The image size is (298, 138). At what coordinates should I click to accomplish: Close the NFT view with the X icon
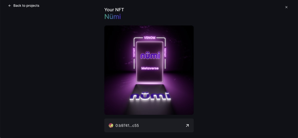[x=286, y=7]
